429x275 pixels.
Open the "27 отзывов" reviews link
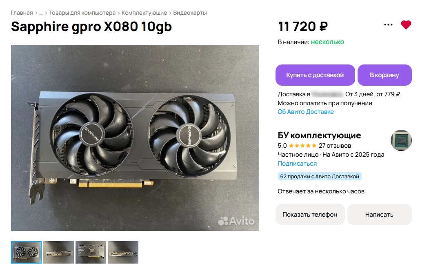tap(335, 146)
